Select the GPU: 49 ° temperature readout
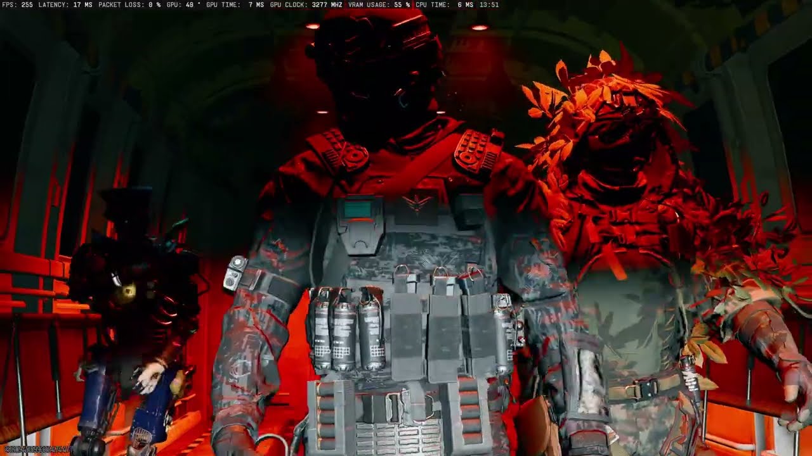Viewport: 812px width, 456px height. point(183,4)
